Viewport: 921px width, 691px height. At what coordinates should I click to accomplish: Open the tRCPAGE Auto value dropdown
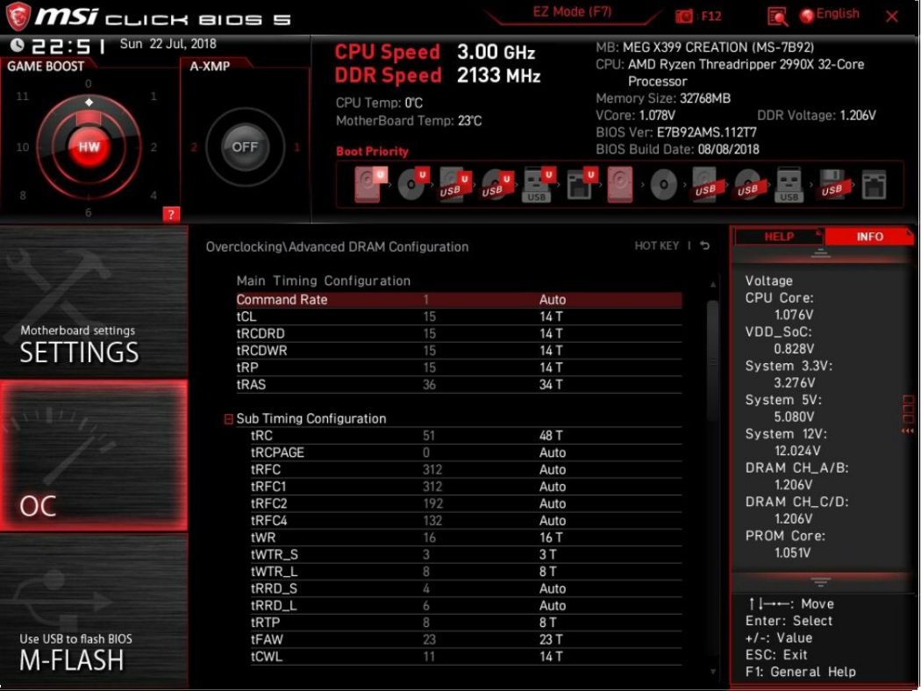(x=553, y=452)
